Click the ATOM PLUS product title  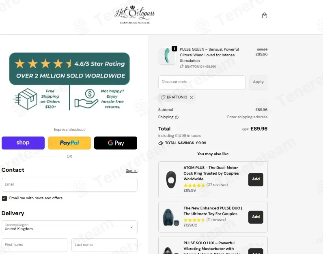pyautogui.click(x=211, y=173)
